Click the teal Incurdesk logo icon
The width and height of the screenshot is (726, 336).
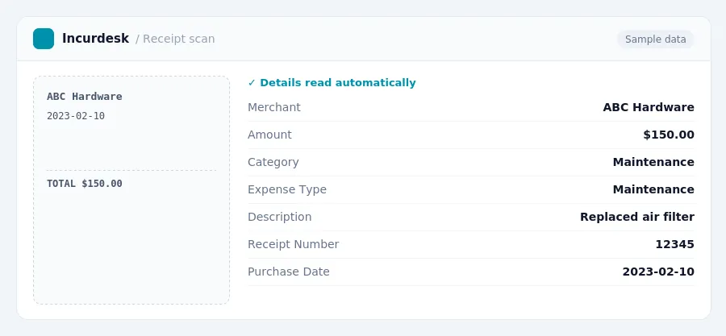[x=44, y=39]
